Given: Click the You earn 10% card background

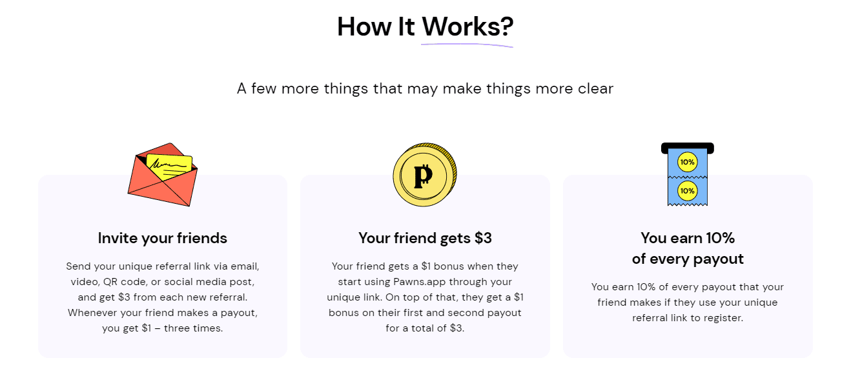Looking at the screenshot, I should tap(688, 266).
